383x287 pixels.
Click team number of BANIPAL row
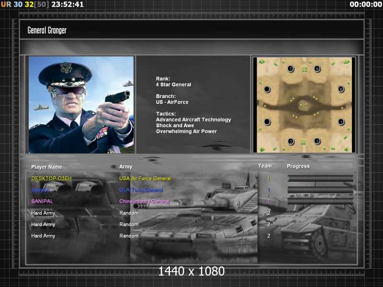[x=269, y=201]
